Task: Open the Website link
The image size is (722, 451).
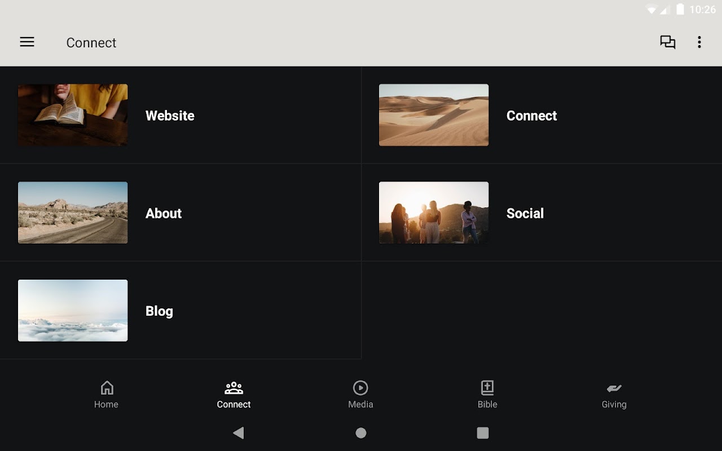Action: 180,115
